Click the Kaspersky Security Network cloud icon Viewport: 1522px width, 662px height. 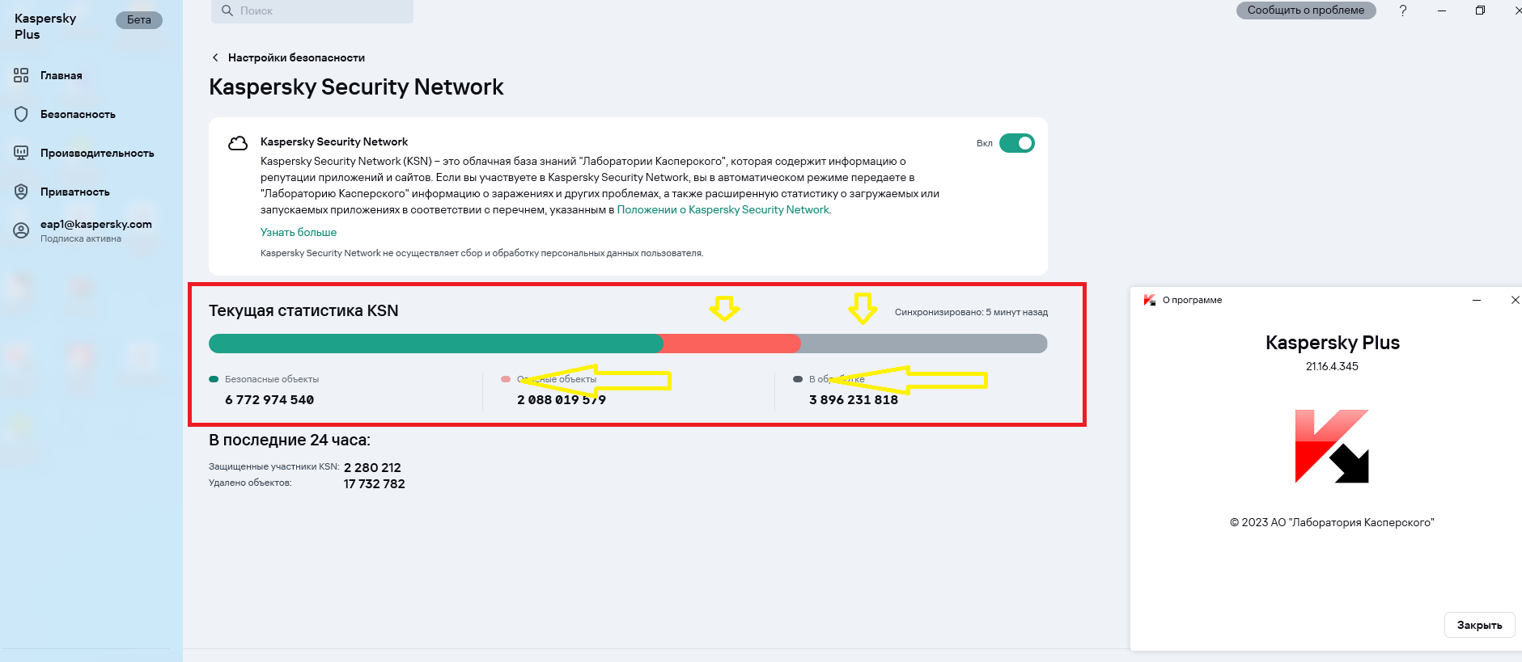pos(238,143)
